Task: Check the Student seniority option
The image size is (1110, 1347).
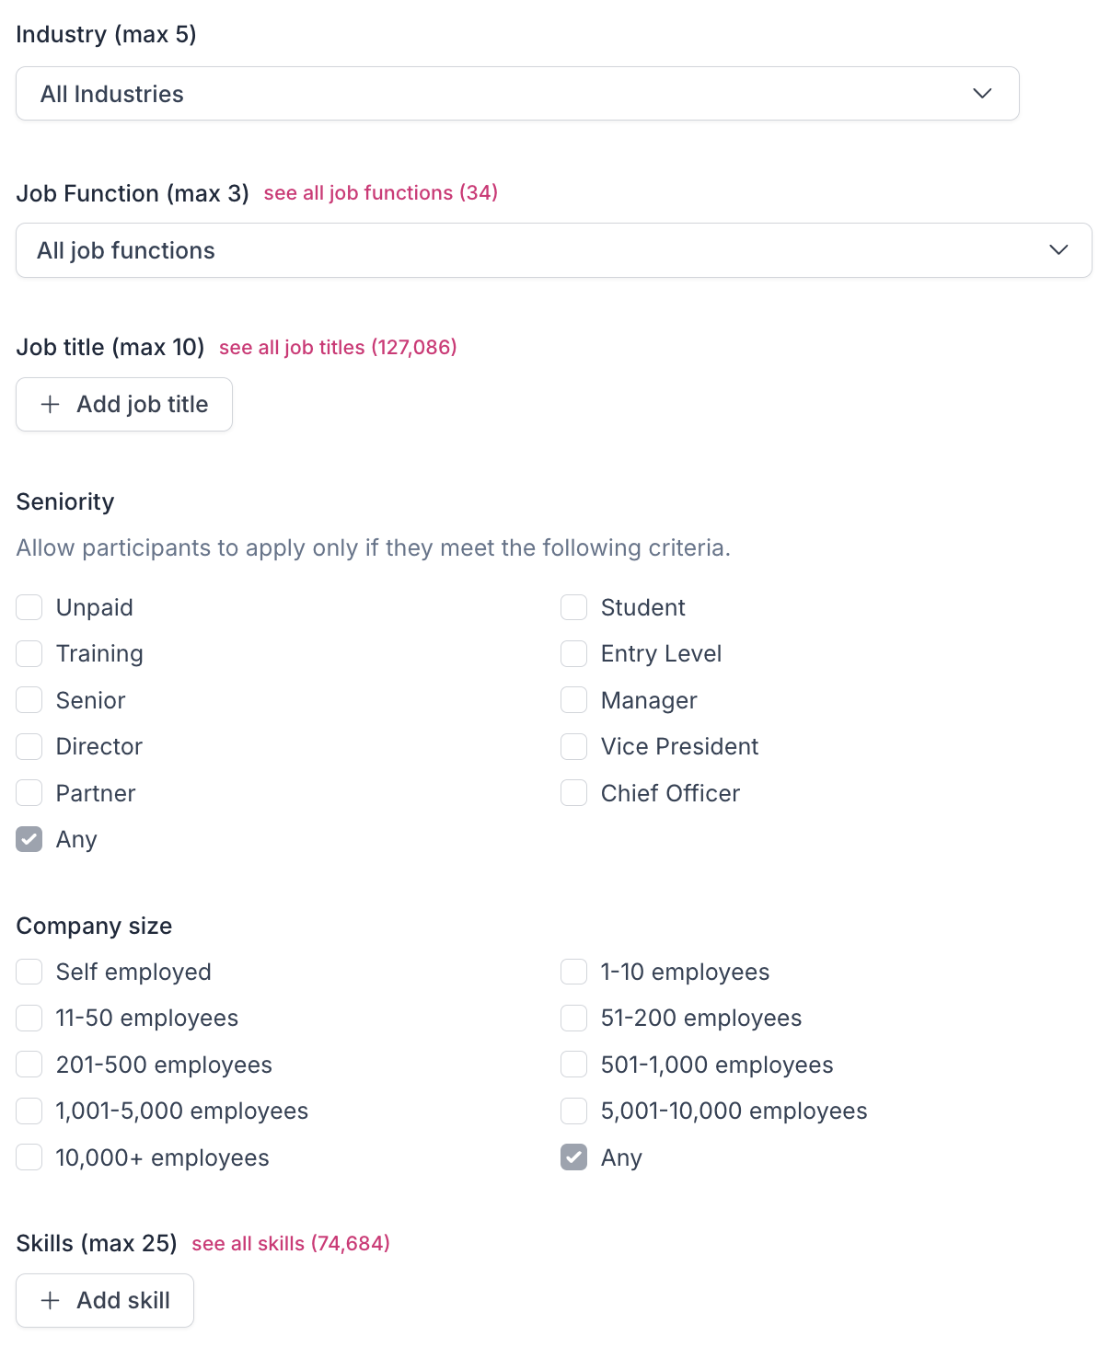Action: pos(574,608)
